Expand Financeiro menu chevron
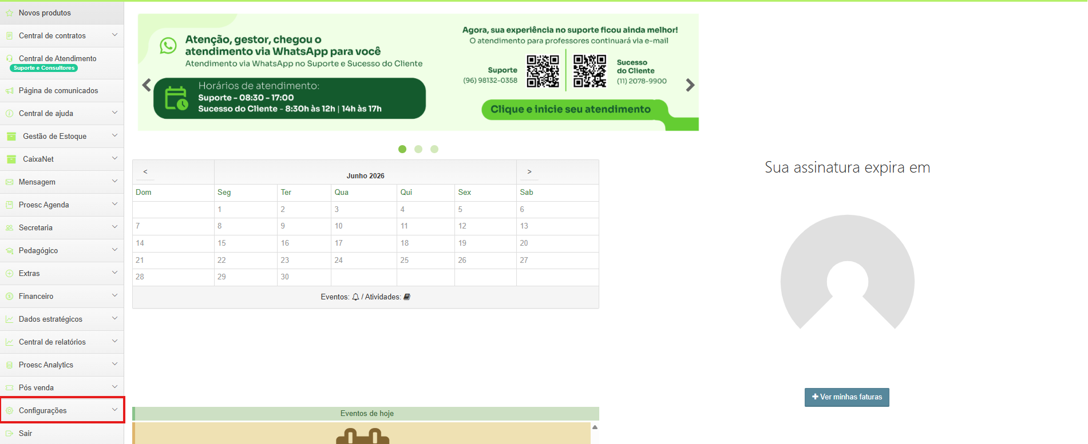This screenshot has height=444, width=1088. pos(114,295)
